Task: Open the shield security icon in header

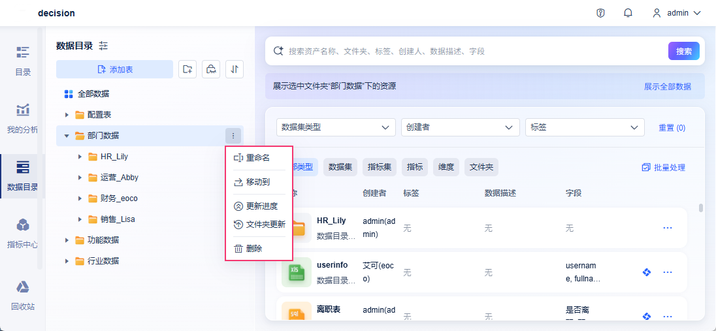Action: click(x=601, y=13)
